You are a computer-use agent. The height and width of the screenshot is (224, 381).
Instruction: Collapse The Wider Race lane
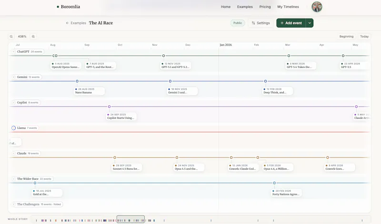point(13,179)
